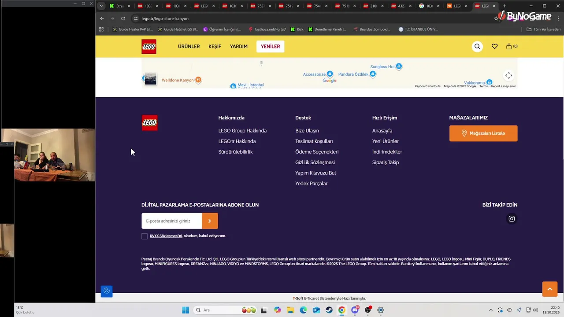Open the Chrome apps grid icon in bookmarks bar
This screenshot has width=564, height=317.
101,29
